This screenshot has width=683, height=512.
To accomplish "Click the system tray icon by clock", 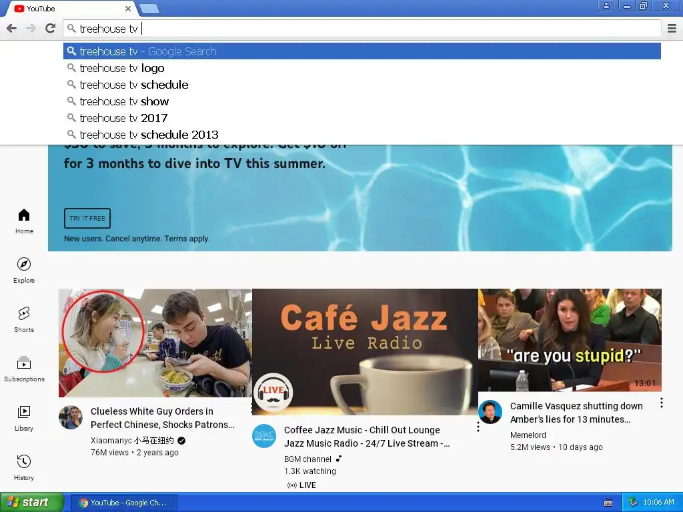I will click(633, 503).
